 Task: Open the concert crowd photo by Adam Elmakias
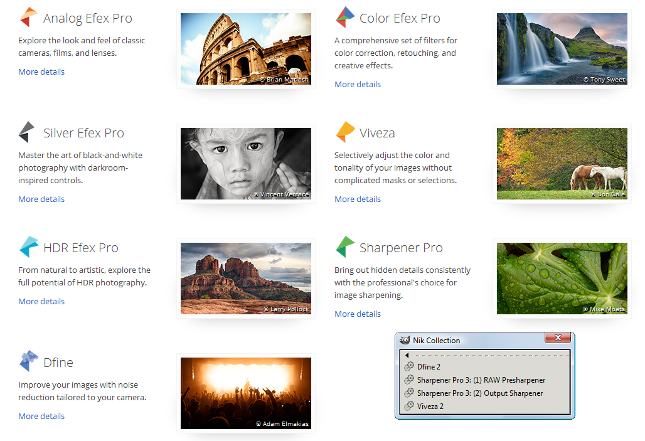click(x=246, y=393)
